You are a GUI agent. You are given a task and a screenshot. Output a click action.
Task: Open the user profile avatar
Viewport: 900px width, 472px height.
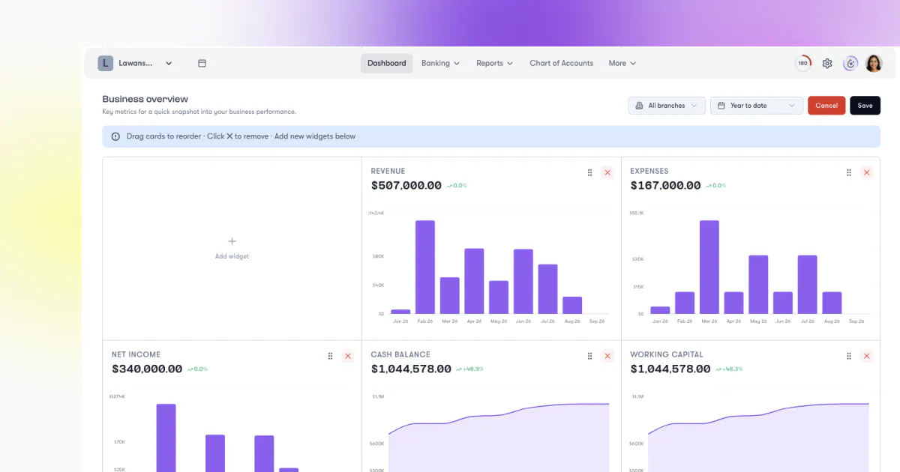(x=874, y=64)
